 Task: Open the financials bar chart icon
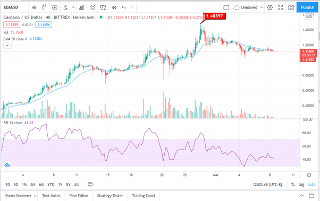point(82,7)
